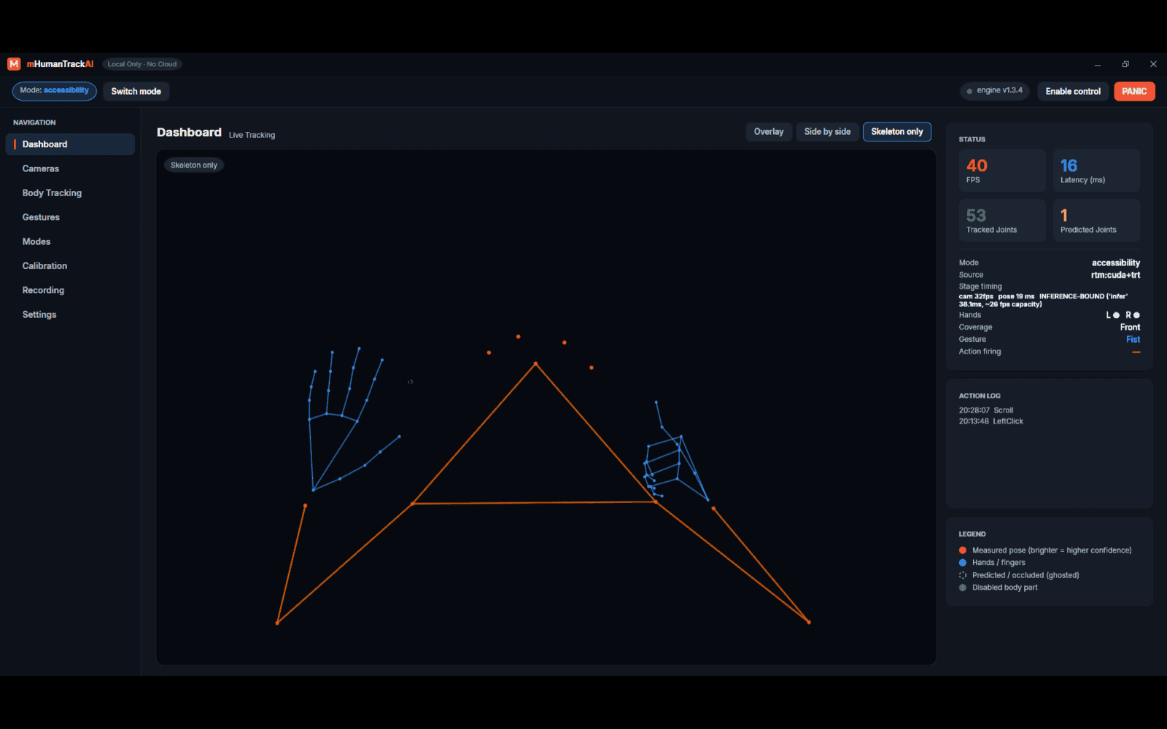Click the dashed Predicted / occluded legend icon

pyautogui.click(x=963, y=575)
